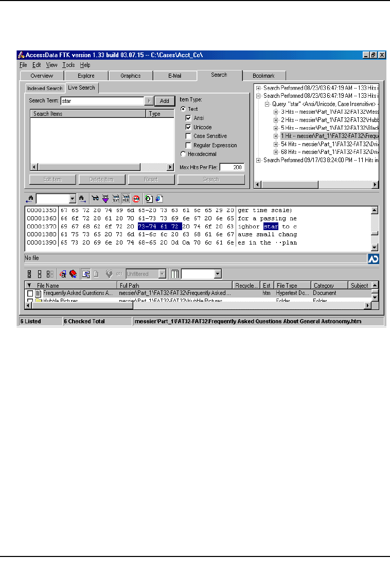Click the FTK application title bar icon
Screen dimensions: 390x575
click(x=21, y=55)
